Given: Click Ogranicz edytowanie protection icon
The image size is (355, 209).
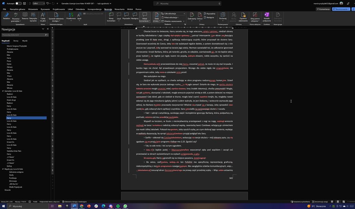Looking at the screenshot, I should click(243, 17).
